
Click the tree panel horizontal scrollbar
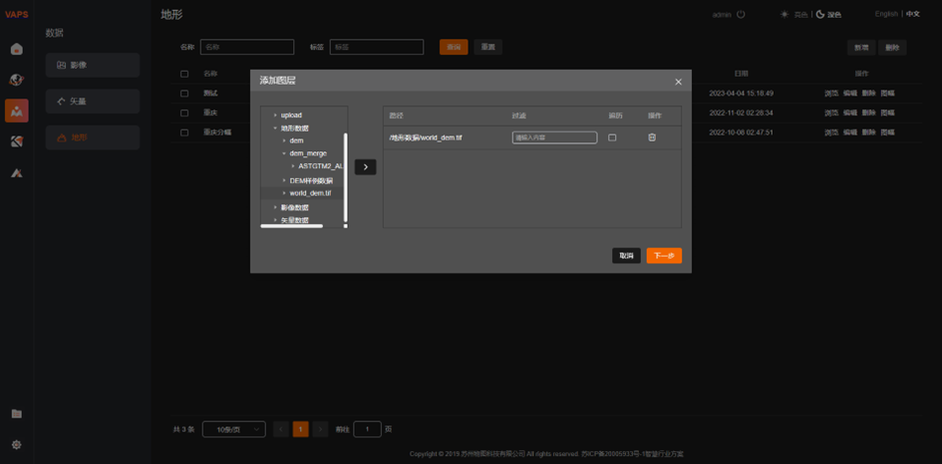pyautogui.click(x=291, y=226)
